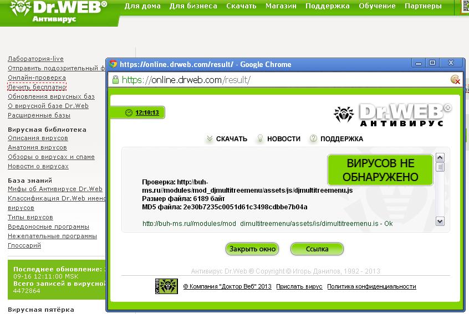The image size is (469, 314).
Task: Click НОВОСТИ in the popup navigation
Action: pos(283,139)
